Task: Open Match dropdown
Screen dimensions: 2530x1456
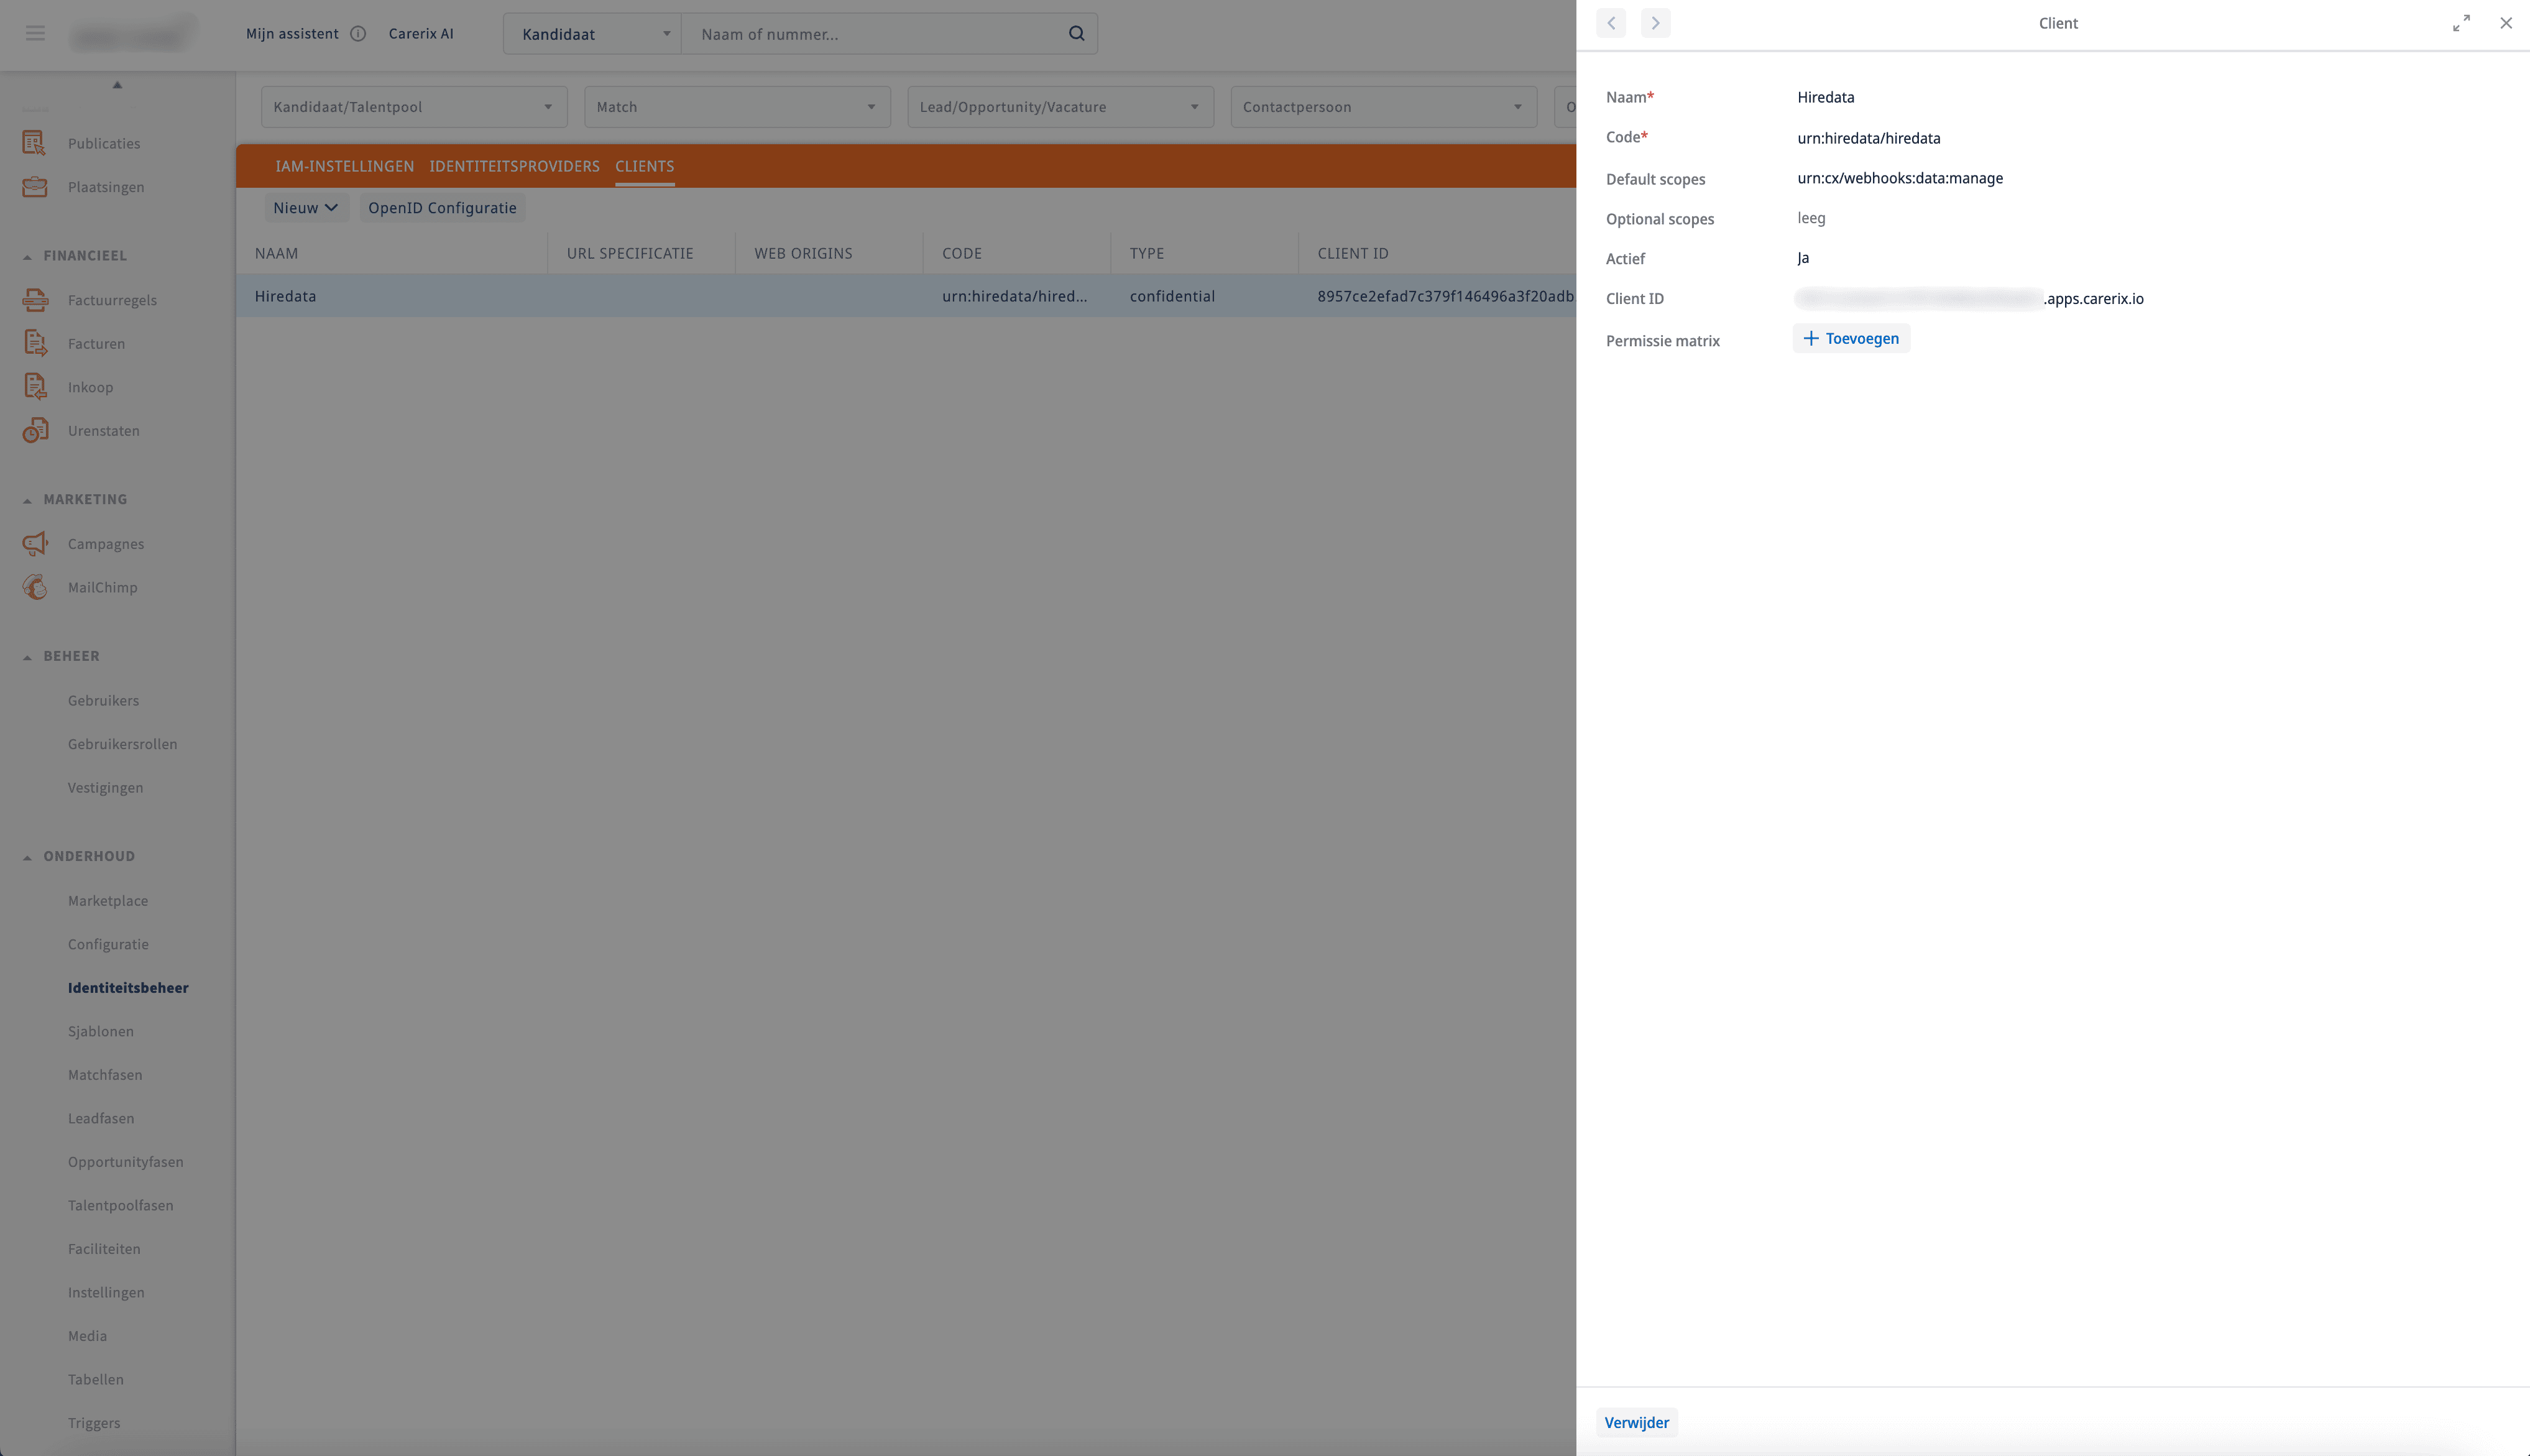Action: [737, 107]
